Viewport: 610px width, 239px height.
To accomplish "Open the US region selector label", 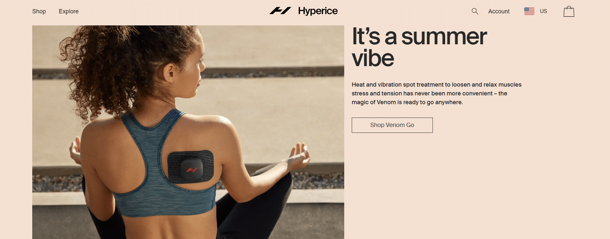I will coord(544,11).
